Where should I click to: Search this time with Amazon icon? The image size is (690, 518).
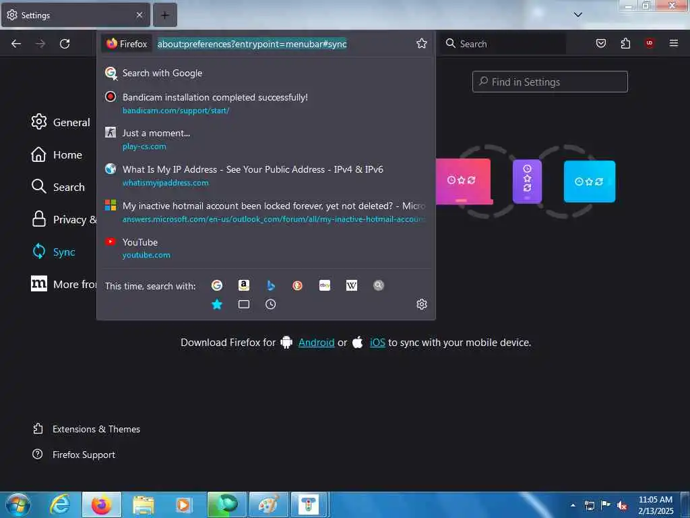[x=244, y=285]
